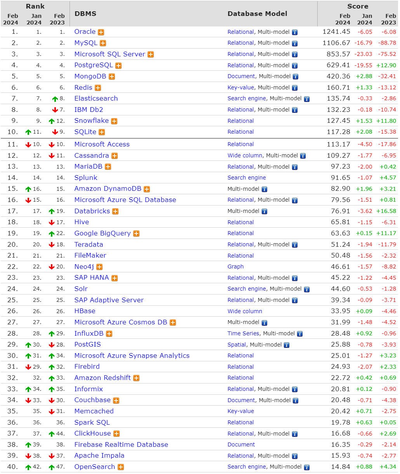Click the plus icon beside PostgreSQL
400x474 pixels.
[x=118, y=66]
